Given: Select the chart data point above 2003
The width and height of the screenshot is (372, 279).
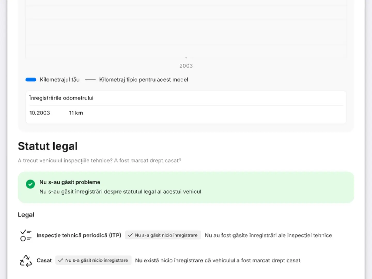Looking at the screenshot, I should 186,58.
